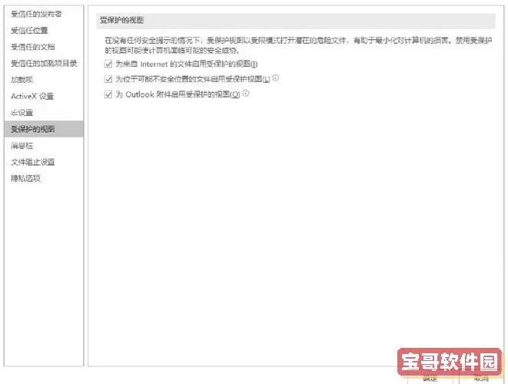This screenshot has width=508, height=384.
Task: Click the 取消 button
Action: click(481, 378)
